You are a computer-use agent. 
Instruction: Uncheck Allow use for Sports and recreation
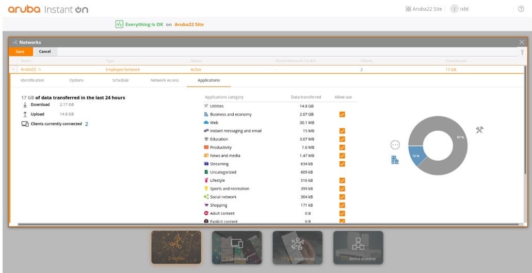tap(342, 189)
